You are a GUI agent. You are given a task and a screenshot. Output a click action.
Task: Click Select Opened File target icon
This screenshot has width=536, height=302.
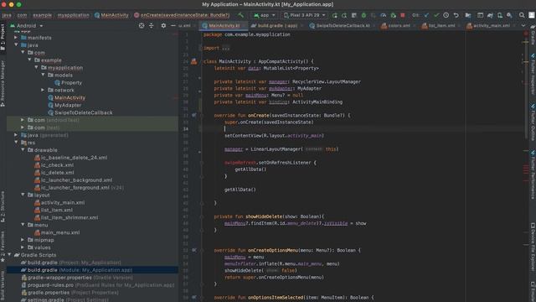coord(142,26)
